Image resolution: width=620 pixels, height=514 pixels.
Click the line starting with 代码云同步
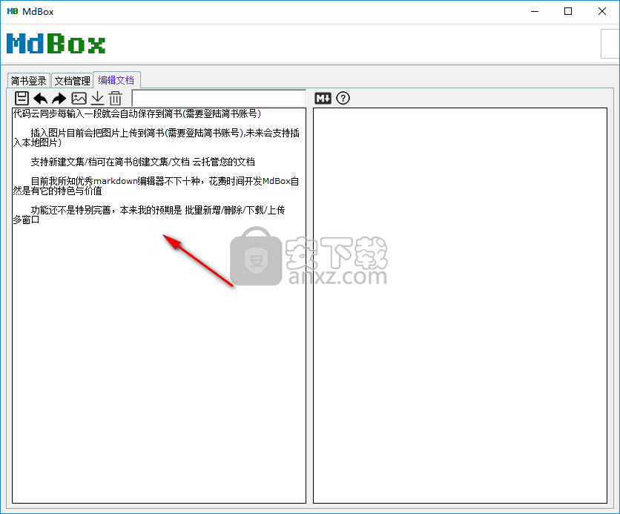tap(136, 114)
